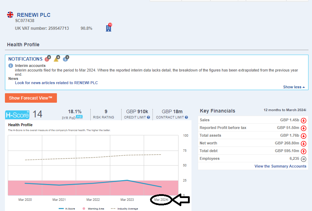Click the Employees value 6,235
Screen dimensions: 312x211
coord(294,158)
